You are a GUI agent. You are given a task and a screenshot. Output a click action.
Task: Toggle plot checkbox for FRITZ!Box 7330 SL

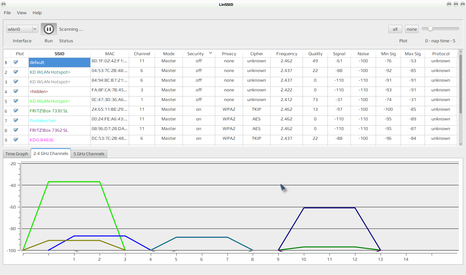point(16,111)
